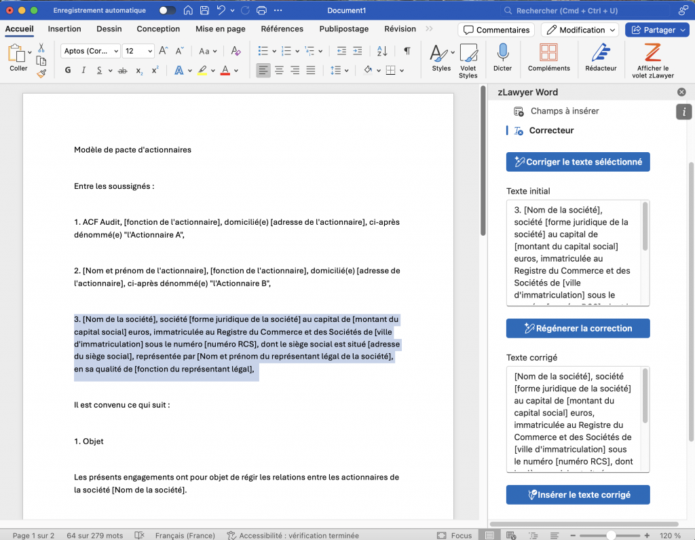Toggle italic formatting with I button
The image size is (695, 540).
coord(83,70)
